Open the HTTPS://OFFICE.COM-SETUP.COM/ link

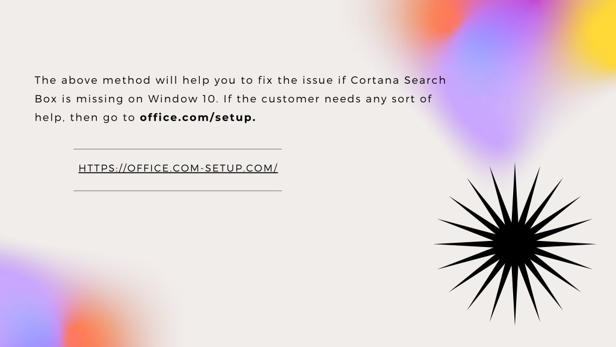(x=178, y=168)
